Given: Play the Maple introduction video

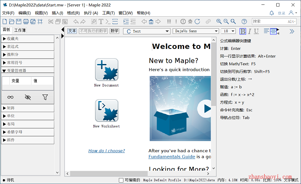Looking at the screenshot, I should 205,109.
